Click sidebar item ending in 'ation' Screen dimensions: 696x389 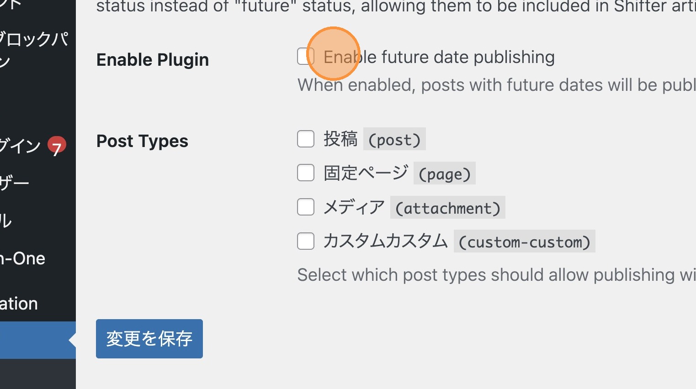[19, 304]
